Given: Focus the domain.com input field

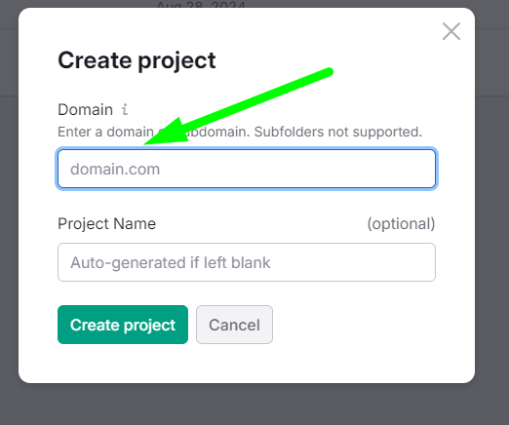Looking at the screenshot, I should point(247,169).
